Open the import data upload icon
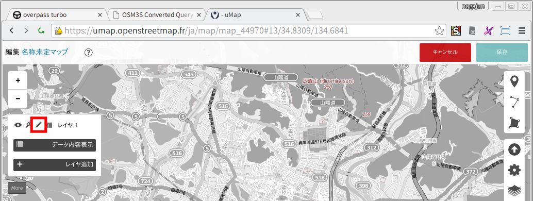This screenshot has height=201, width=533. (514, 149)
